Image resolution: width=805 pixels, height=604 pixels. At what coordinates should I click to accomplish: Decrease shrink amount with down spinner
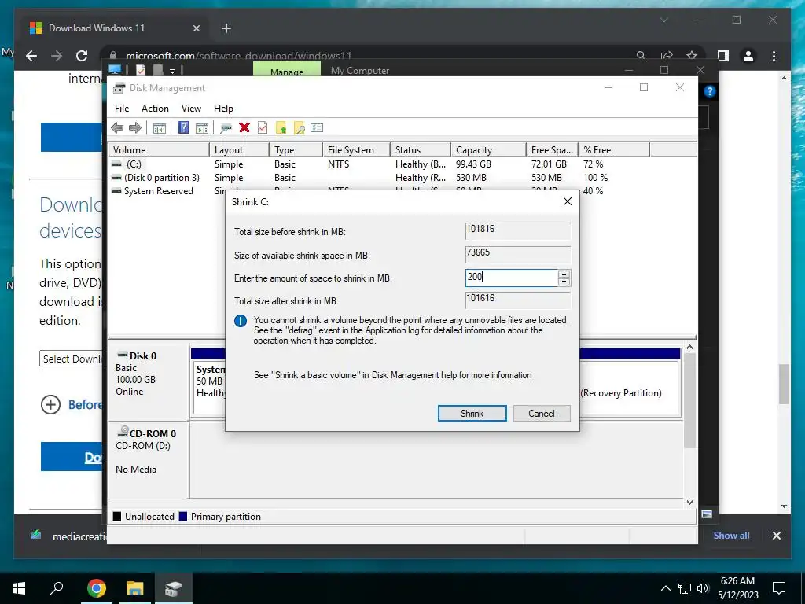564,282
